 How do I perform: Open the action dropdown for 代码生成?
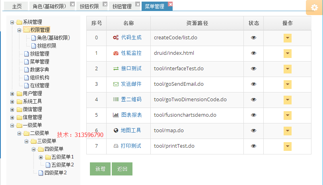(288, 38)
